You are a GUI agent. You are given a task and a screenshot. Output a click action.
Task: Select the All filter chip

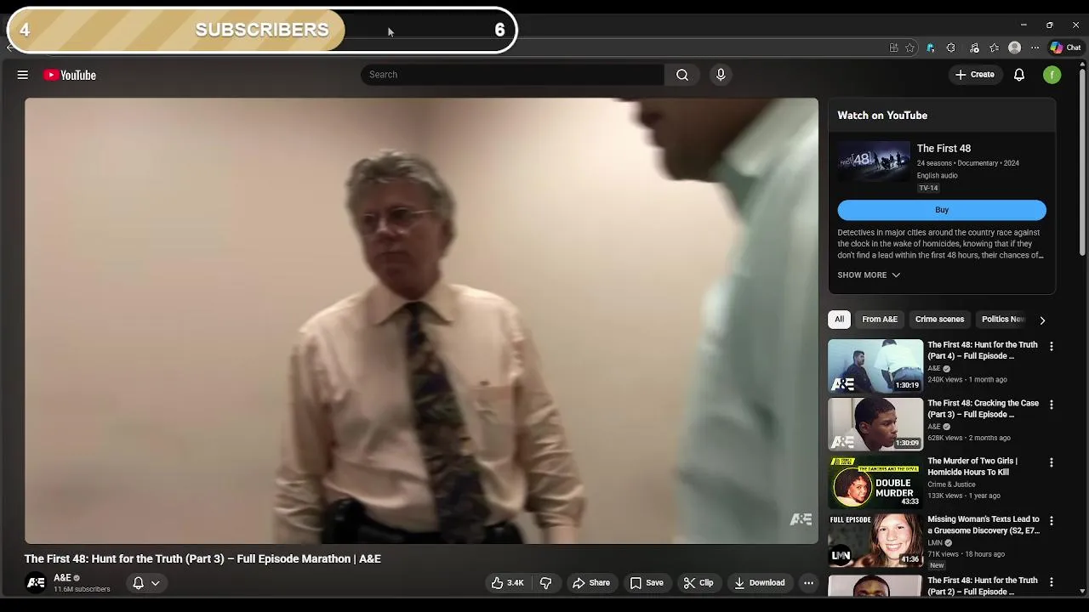[839, 320]
